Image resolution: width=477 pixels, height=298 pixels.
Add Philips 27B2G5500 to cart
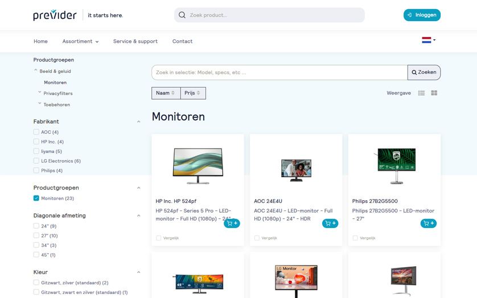tap(428, 223)
